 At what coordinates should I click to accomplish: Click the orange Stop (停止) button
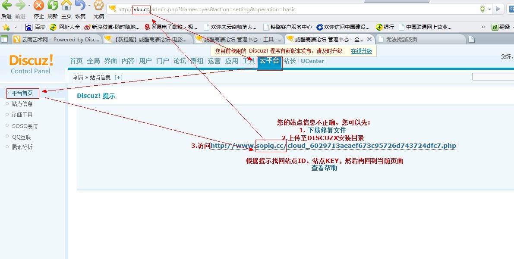tap(39, 5)
